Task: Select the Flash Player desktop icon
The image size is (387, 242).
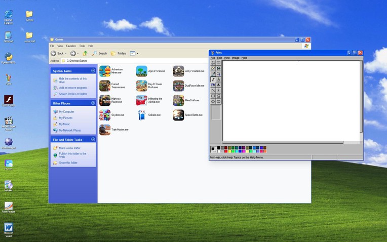Action: (9, 101)
